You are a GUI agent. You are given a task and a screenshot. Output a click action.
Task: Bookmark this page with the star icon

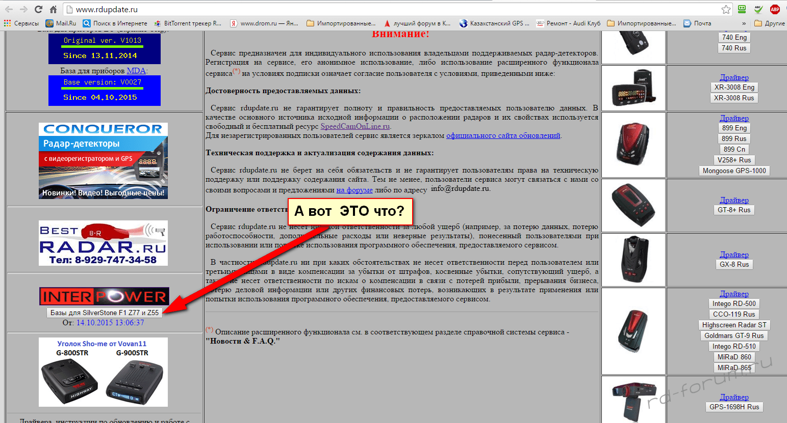pyautogui.click(x=726, y=9)
